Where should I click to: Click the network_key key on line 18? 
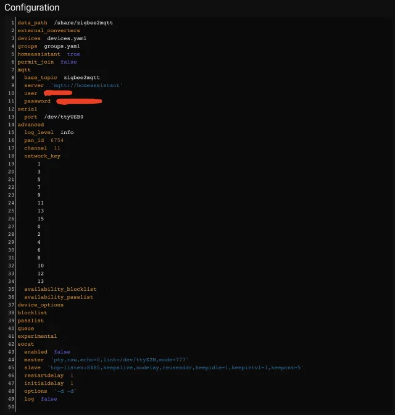(42, 156)
